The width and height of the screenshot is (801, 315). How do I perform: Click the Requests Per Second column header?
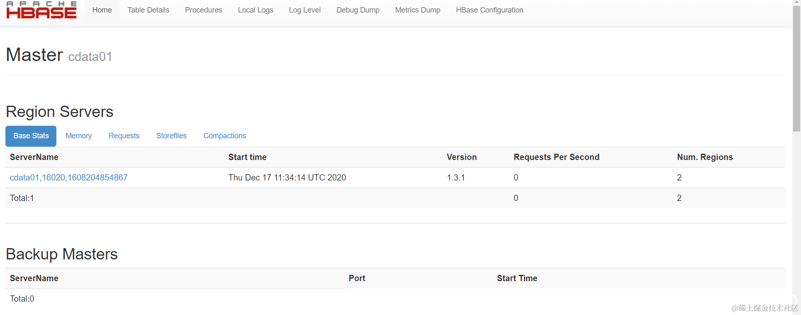click(557, 157)
